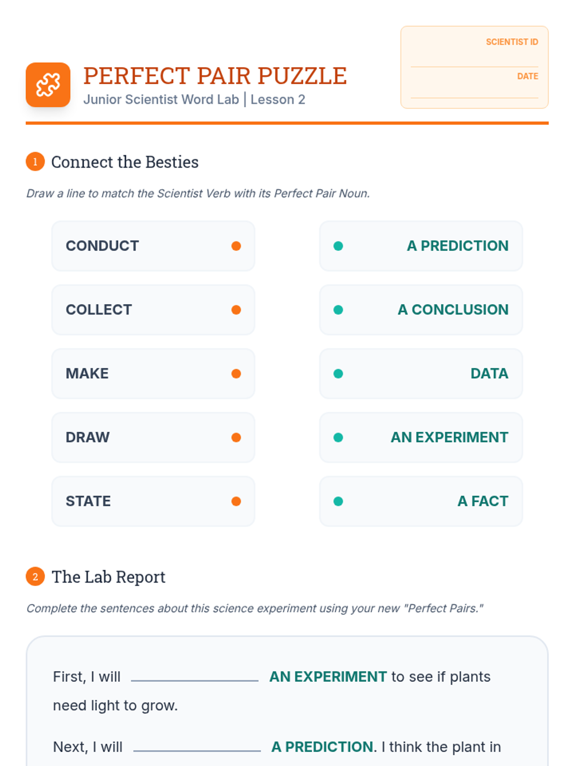Screen dimensions: 574x766
Task: Click the teal dot beside A PREDICTION
Action: click(x=338, y=246)
